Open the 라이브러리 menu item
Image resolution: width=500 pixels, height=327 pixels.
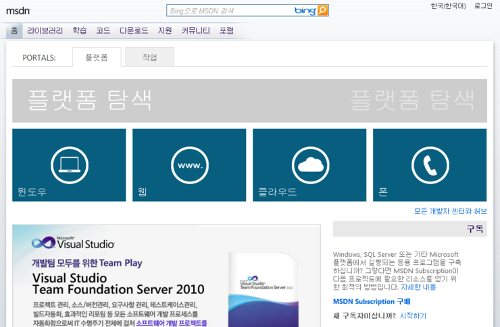[x=45, y=30]
